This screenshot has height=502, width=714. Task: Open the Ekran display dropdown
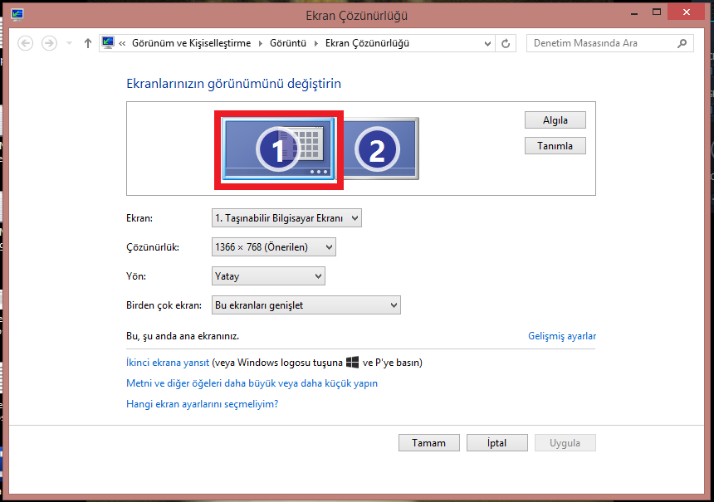286,218
